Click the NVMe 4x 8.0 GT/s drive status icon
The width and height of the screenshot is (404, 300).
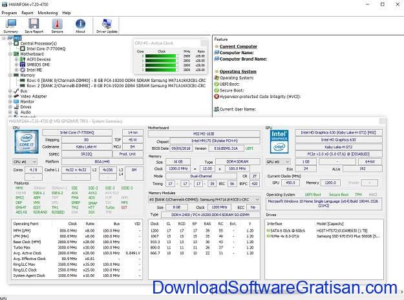[268, 236]
